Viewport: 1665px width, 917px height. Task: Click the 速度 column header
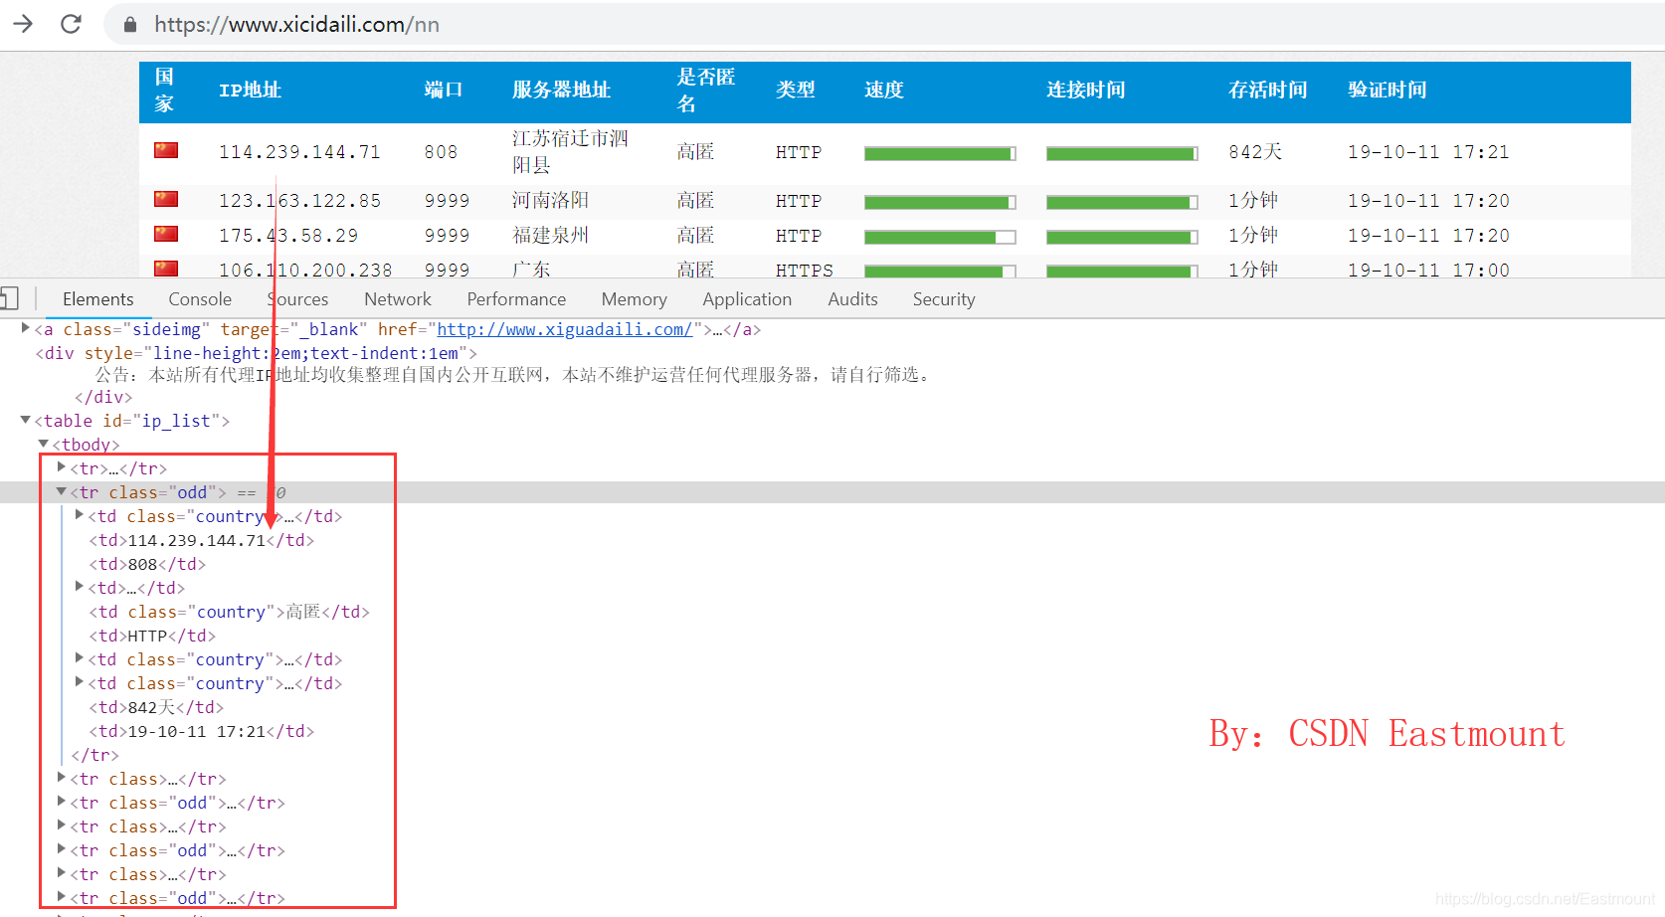tap(884, 90)
